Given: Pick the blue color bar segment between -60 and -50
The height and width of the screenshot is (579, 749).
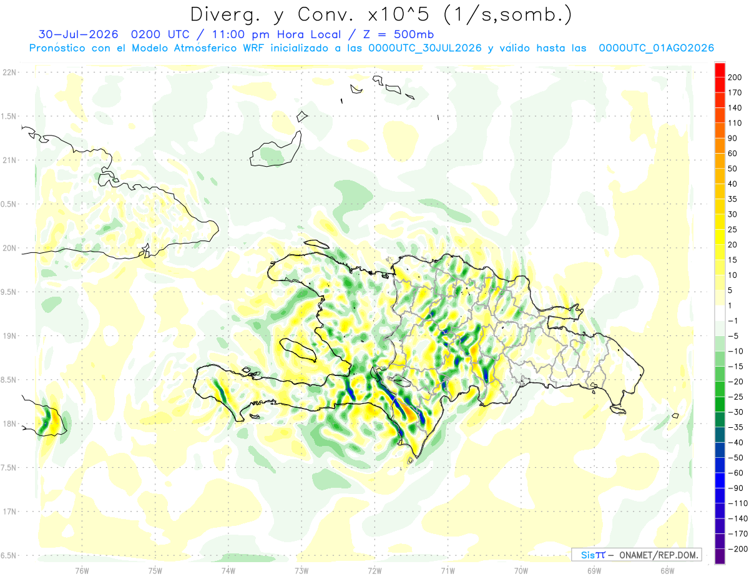Looking at the screenshot, I should [x=720, y=465].
